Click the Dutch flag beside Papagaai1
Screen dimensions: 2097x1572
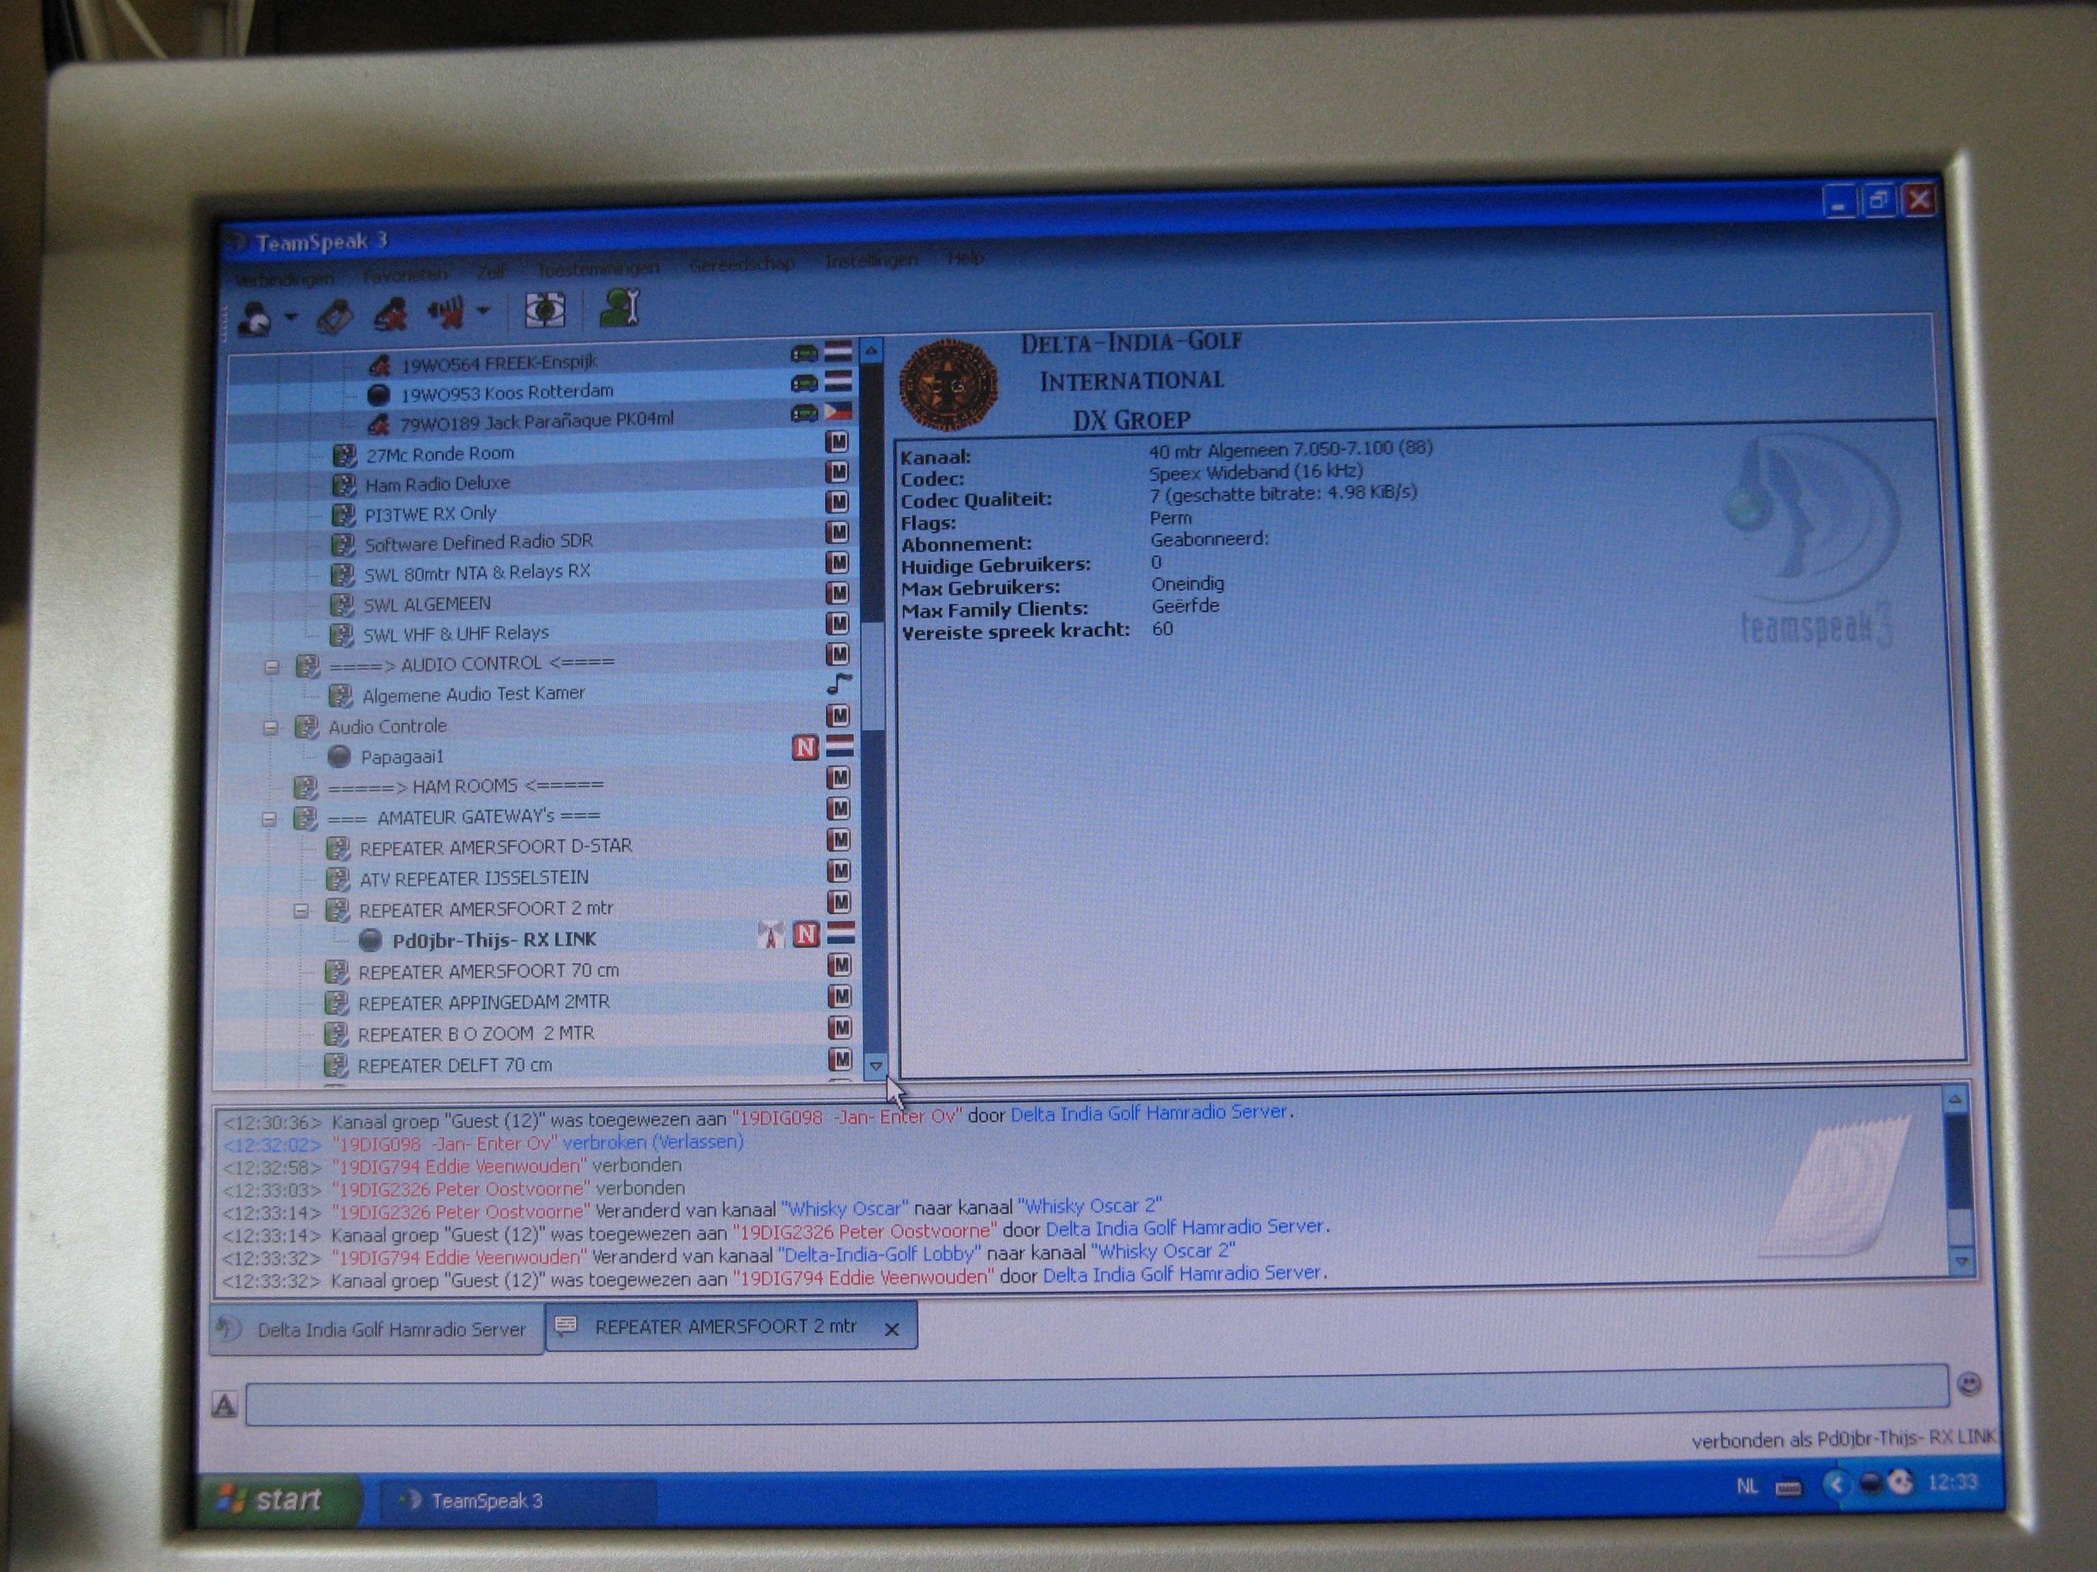840,746
